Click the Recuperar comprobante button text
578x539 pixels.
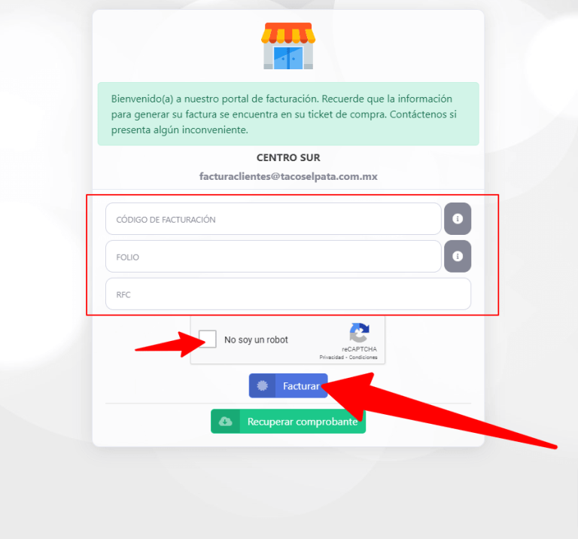(303, 422)
